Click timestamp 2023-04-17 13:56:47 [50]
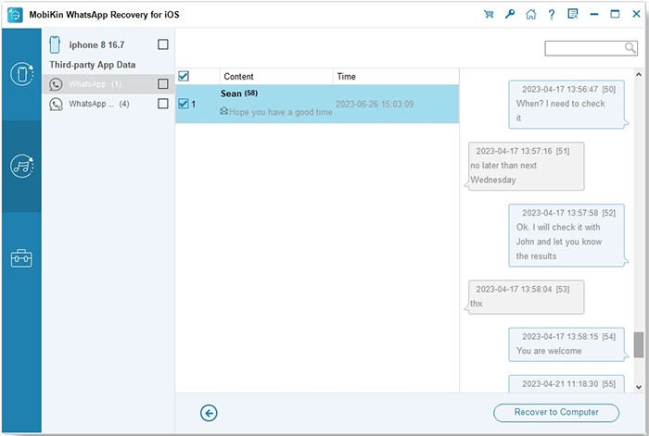This screenshot has width=649, height=436. coord(568,89)
